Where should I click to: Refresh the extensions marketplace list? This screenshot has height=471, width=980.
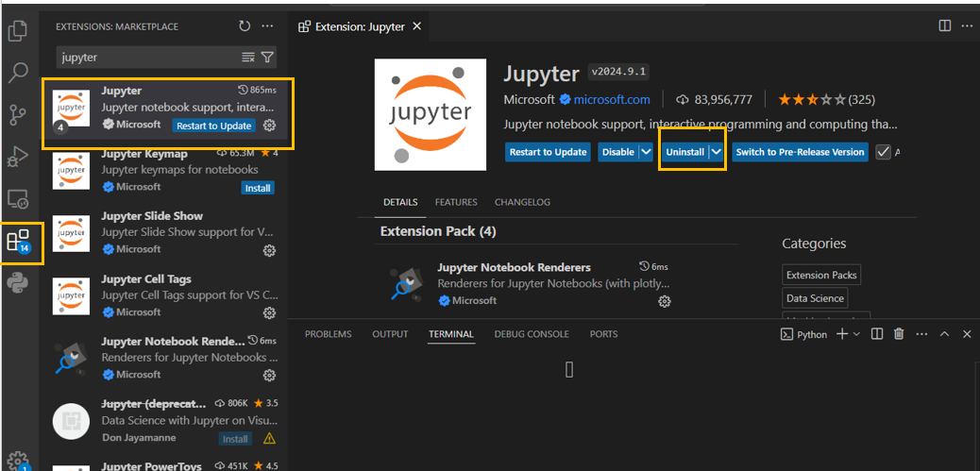tap(245, 26)
